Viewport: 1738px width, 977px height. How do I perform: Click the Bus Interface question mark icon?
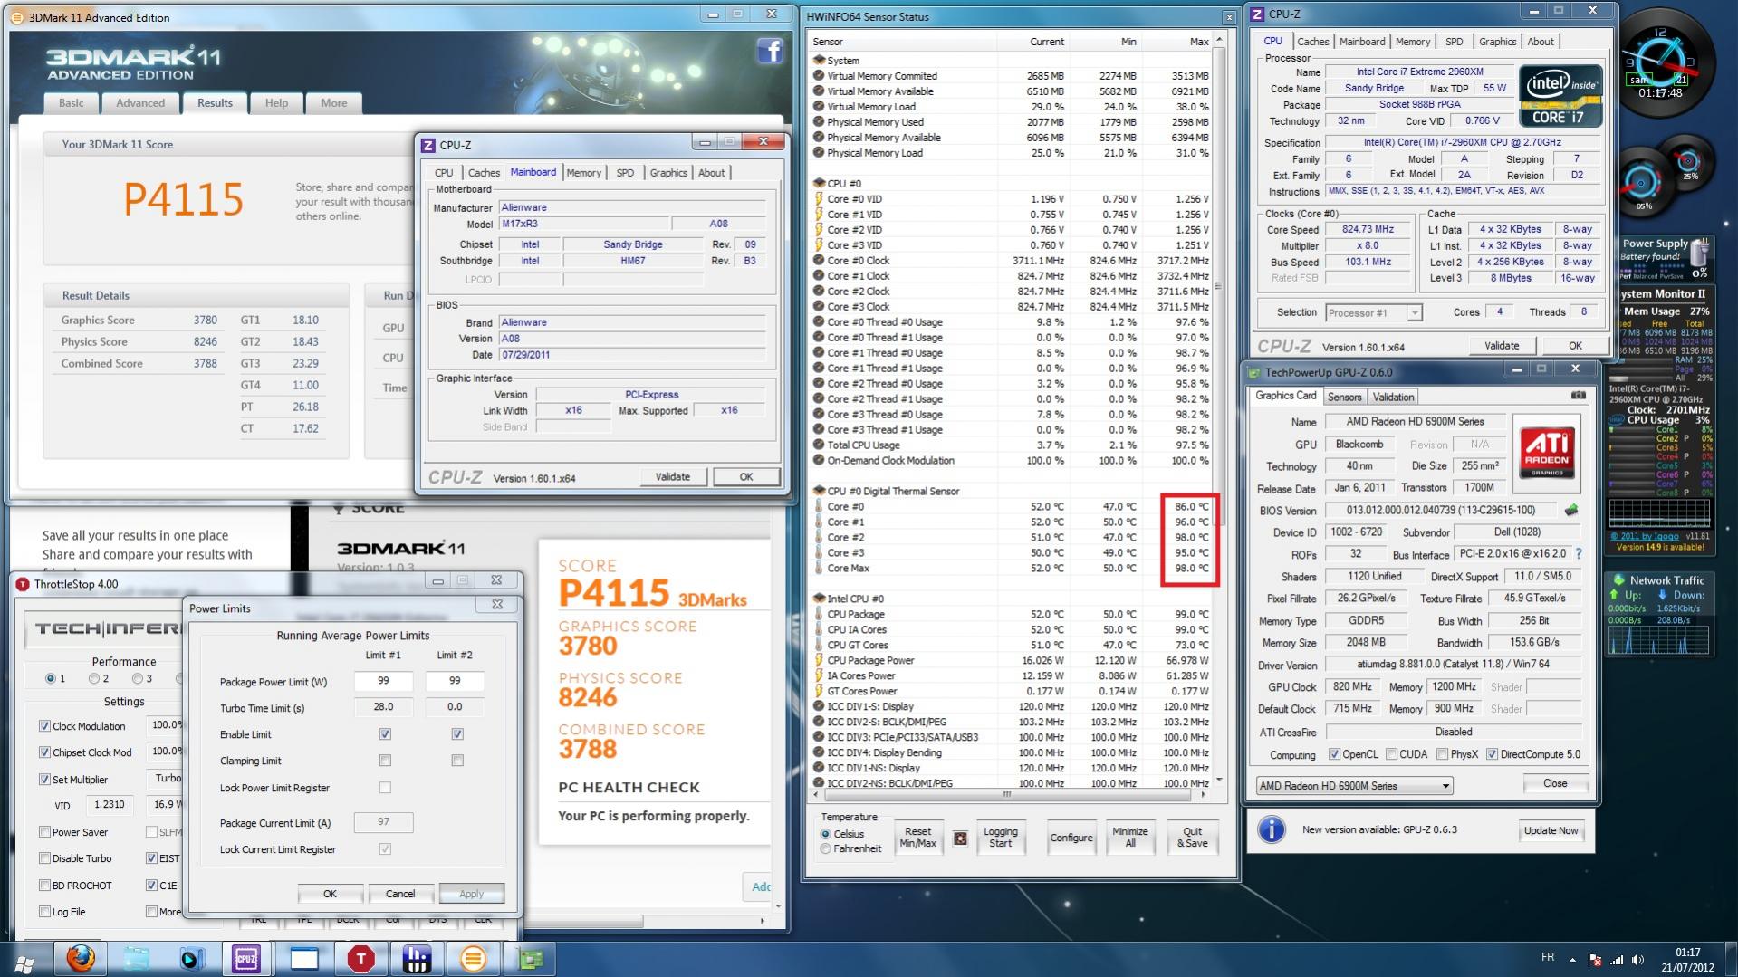(x=1579, y=554)
